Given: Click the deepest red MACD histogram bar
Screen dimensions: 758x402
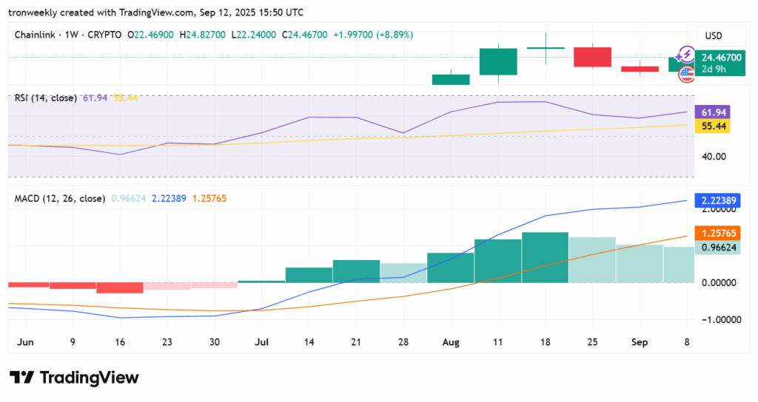Looking at the screenshot, I should (x=120, y=288).
